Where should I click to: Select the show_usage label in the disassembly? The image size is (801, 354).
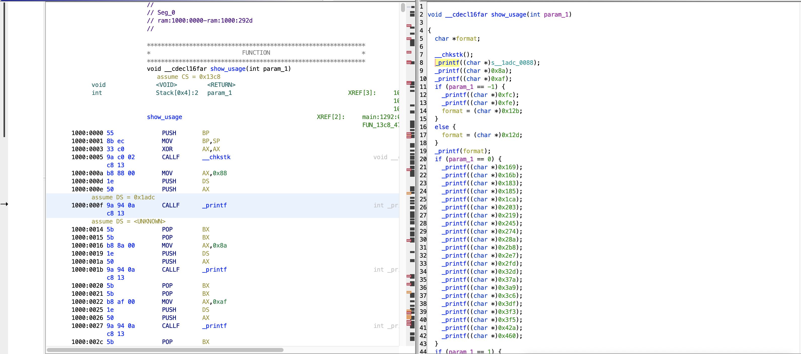click(165, 117)
